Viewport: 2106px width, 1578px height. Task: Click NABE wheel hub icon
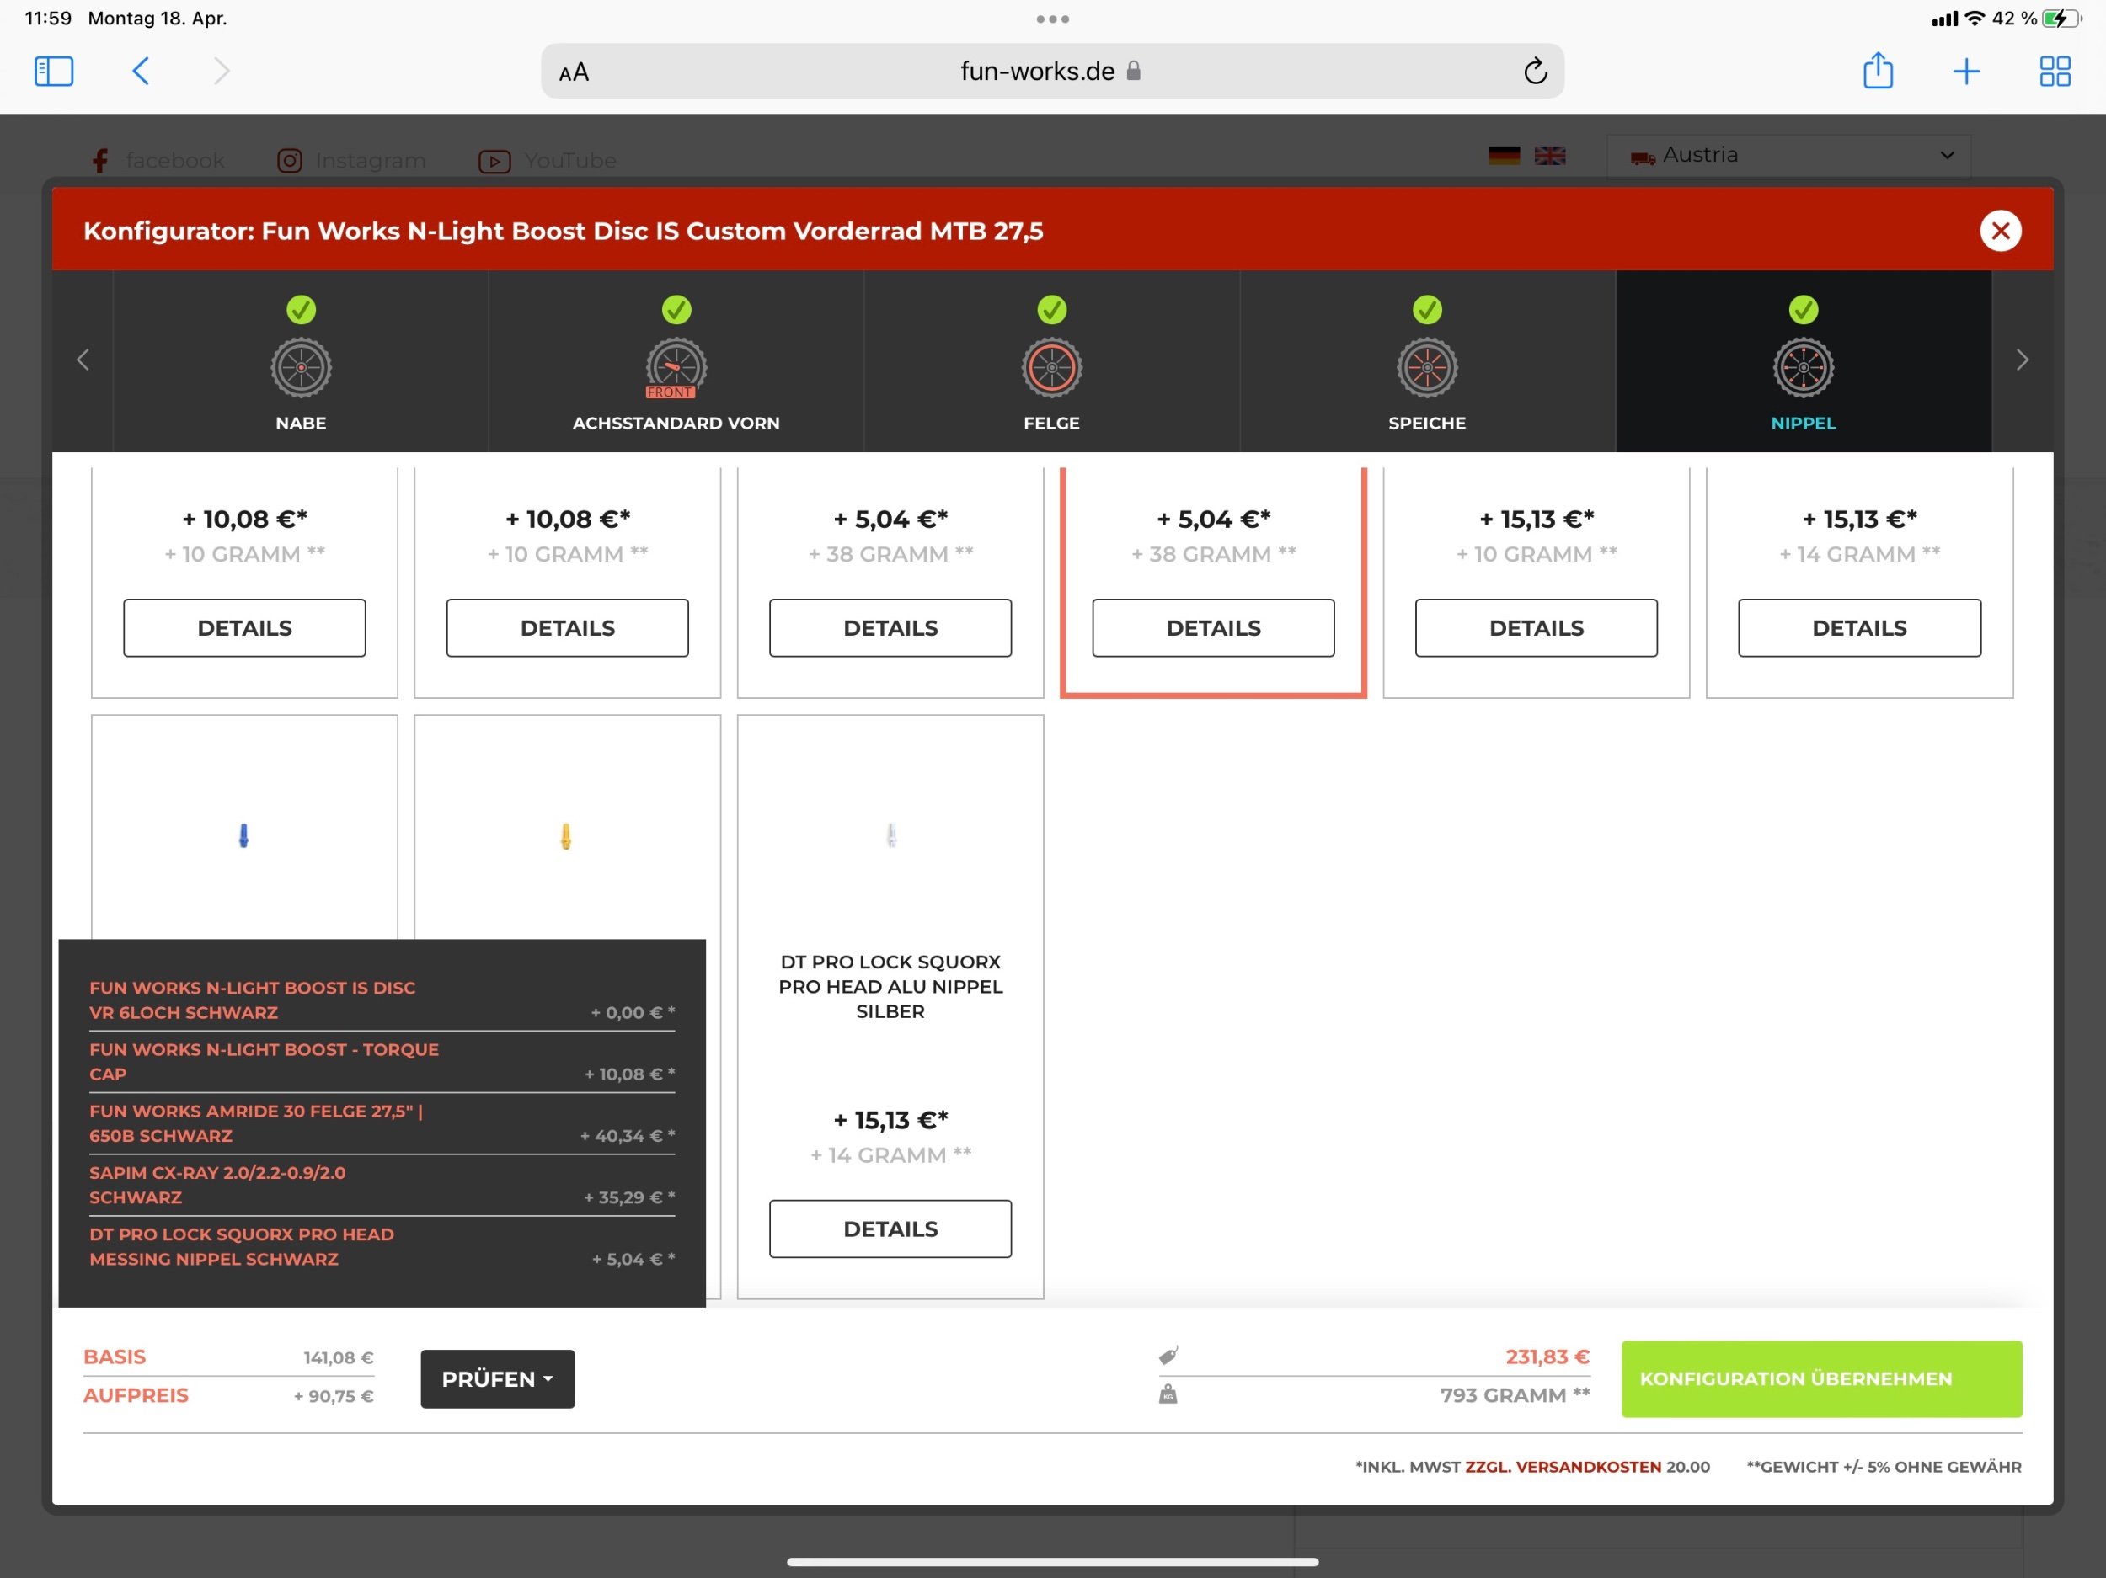coord(301,367)
